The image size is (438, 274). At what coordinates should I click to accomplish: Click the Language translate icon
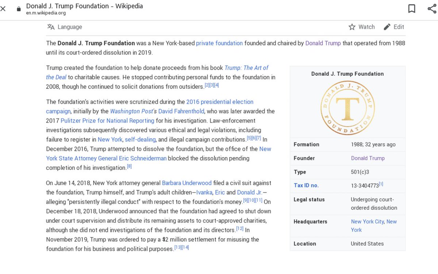(x=51, y=27)
